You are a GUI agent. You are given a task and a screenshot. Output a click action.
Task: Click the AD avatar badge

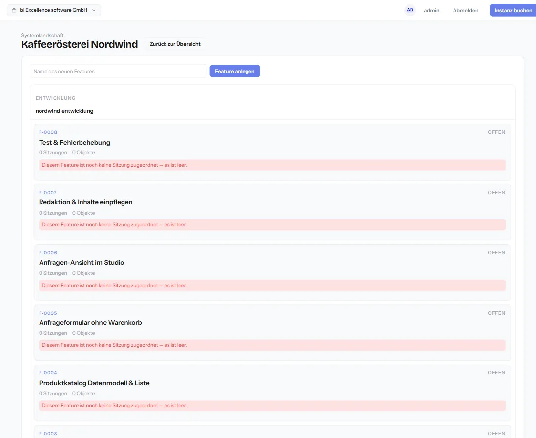coord(410,10)
